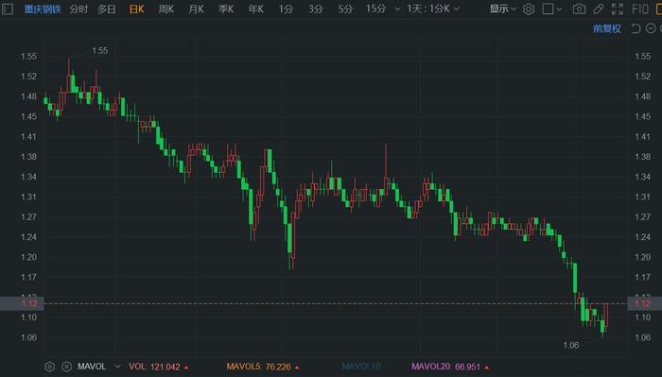Open the 1天:1分K dropdown
Image resolution: width=662 pixels, height=377 pixels.
point(433,9)
